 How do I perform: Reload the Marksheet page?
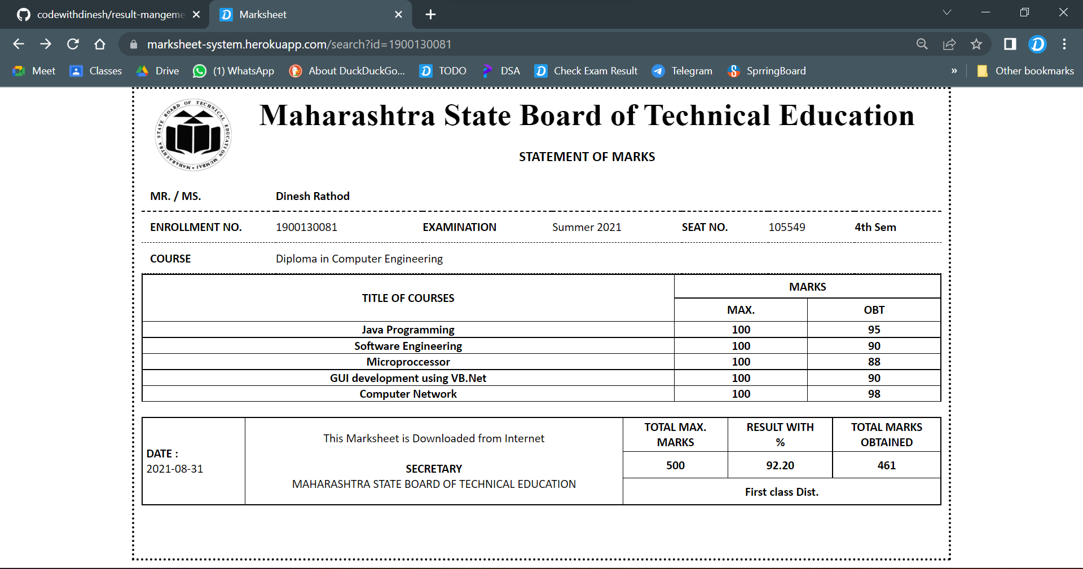tap(73, 44)
